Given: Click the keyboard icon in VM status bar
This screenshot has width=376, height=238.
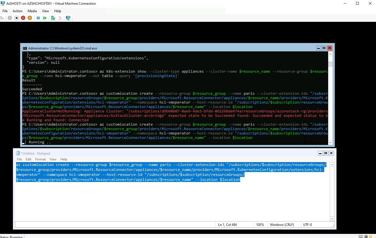Looking at the screenshot, I should pyautogui.click(x=361, y=237).
